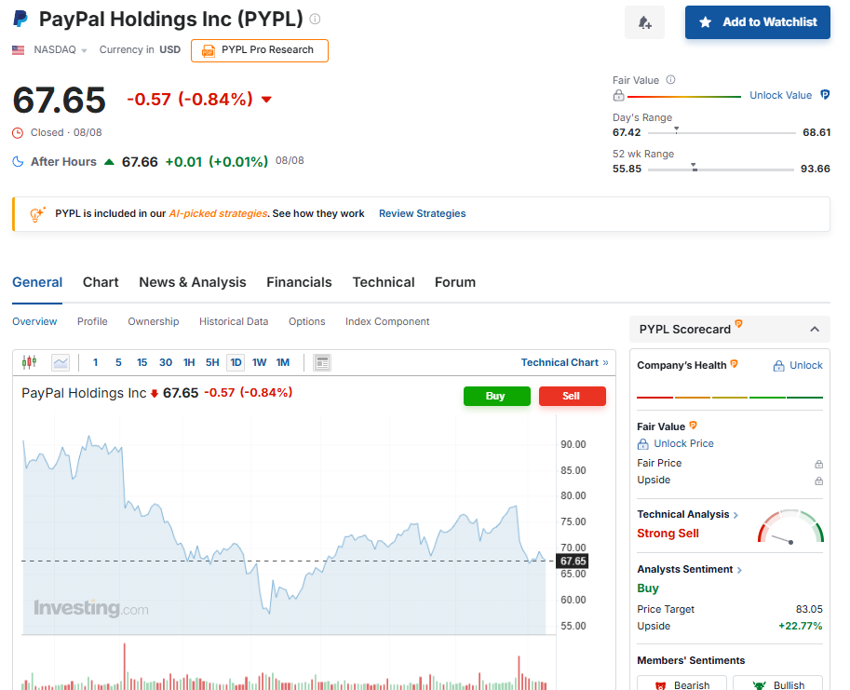850x690 pixels.
Task: Click the US flag icon
Action: coord(19,50)
